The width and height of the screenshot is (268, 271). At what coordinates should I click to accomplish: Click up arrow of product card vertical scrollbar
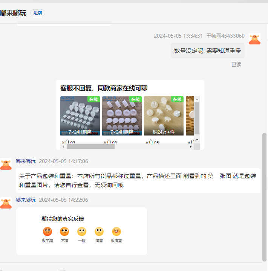point(197,99)
